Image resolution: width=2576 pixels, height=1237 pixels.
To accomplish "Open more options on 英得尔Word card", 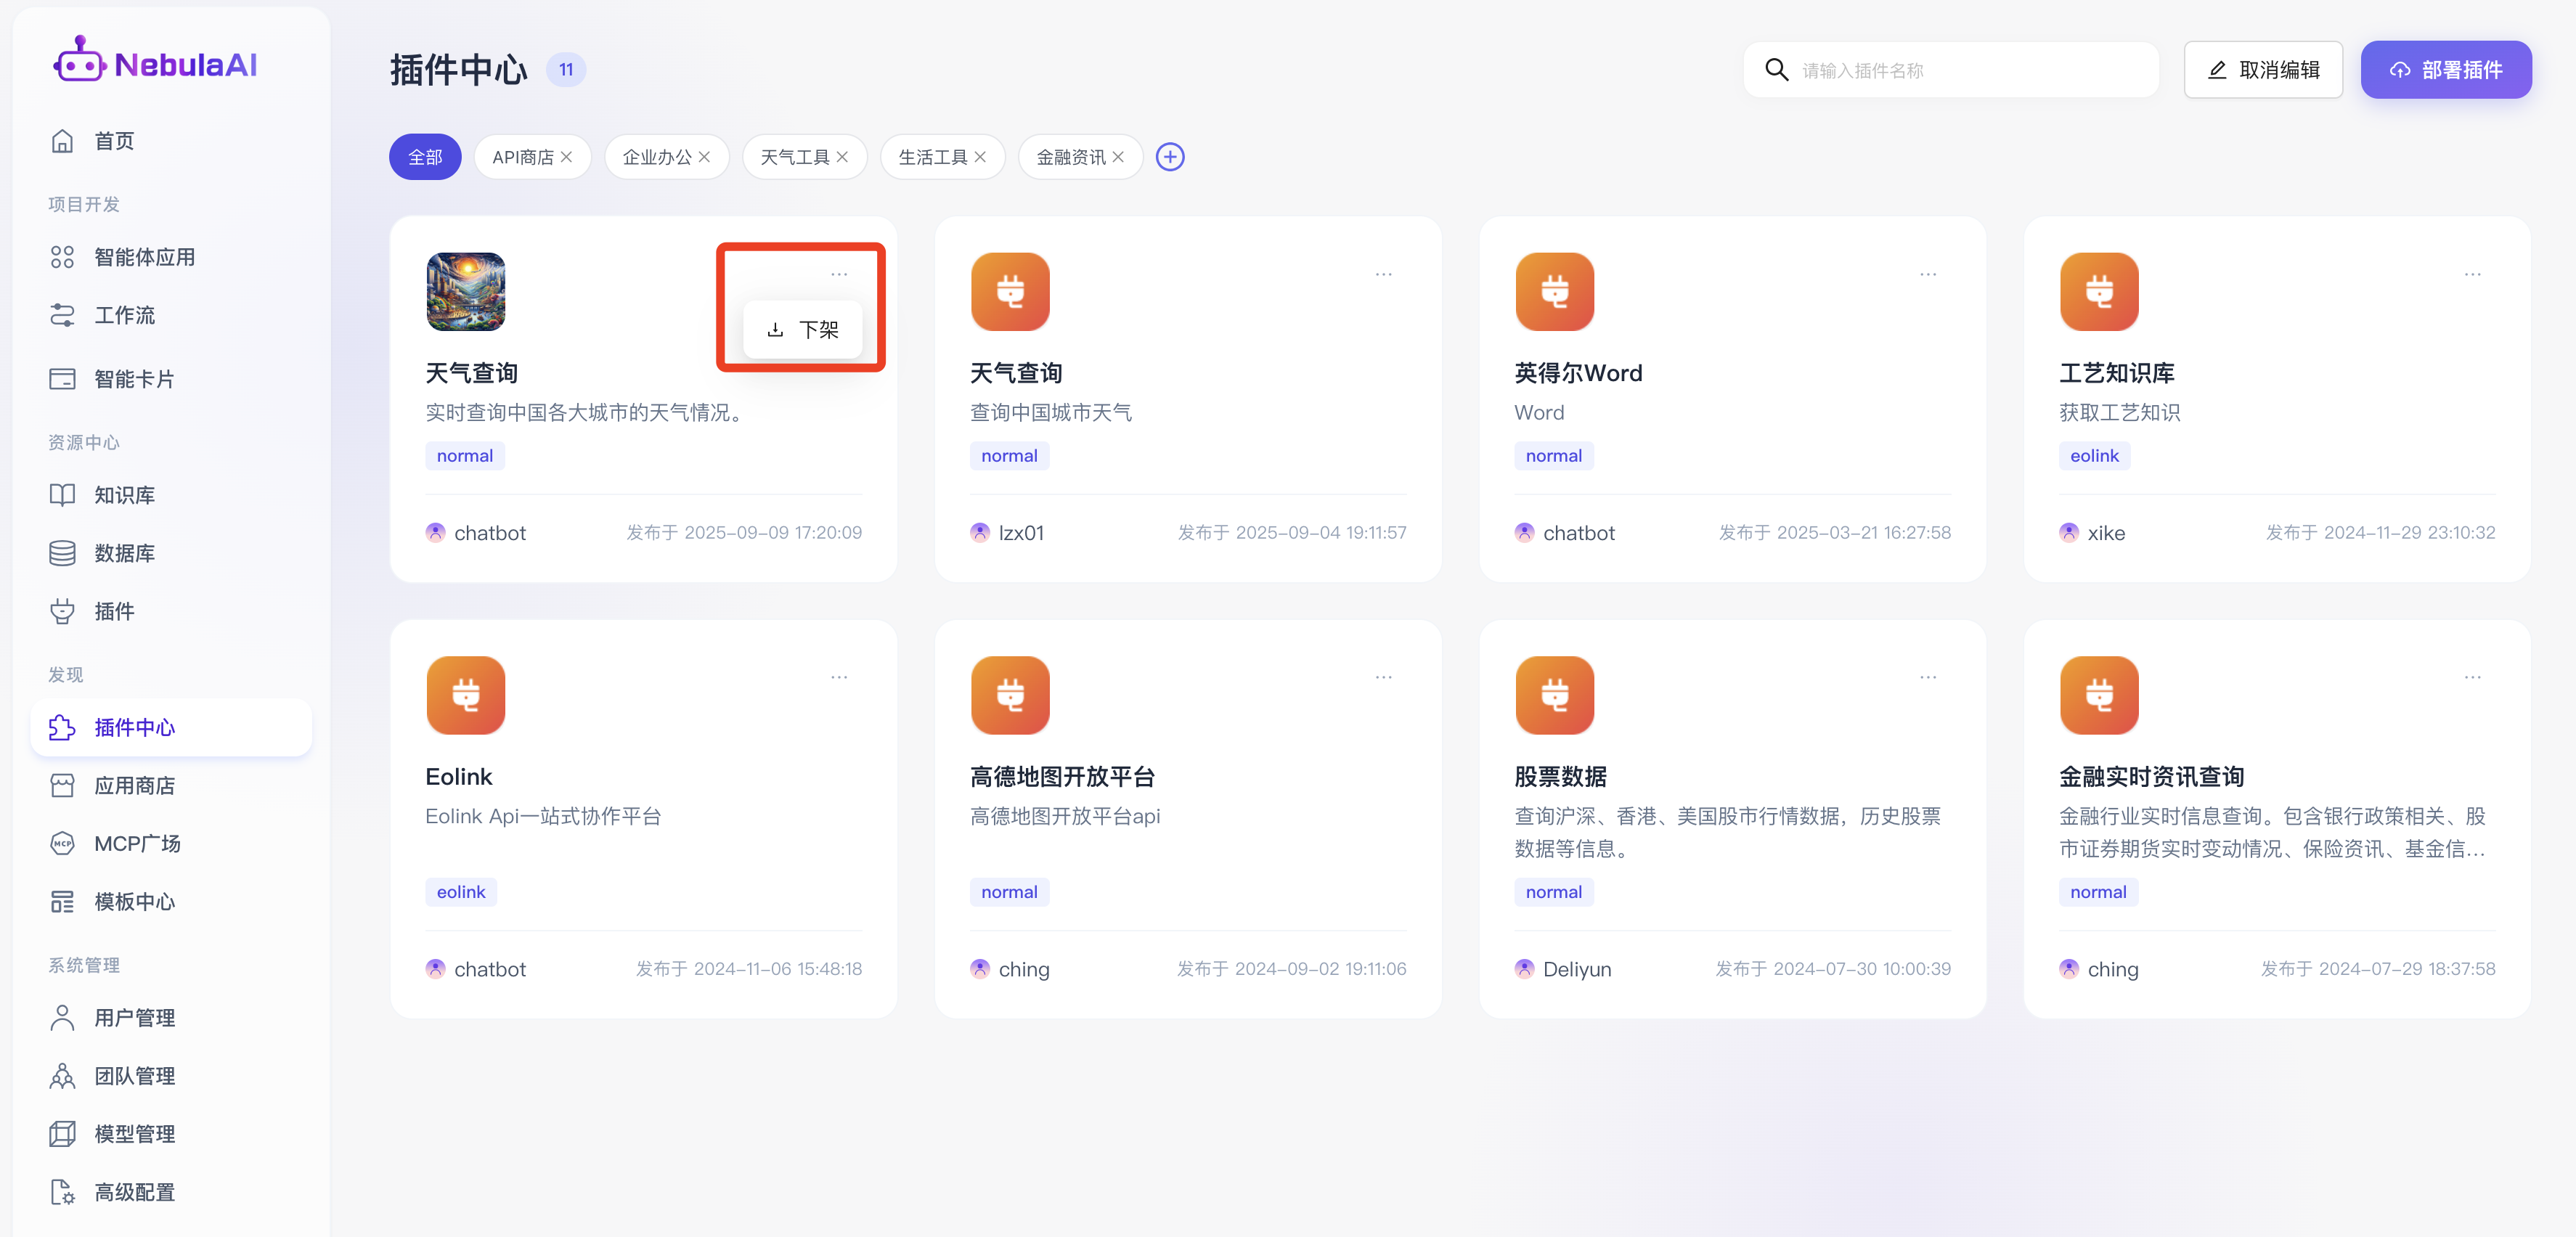I will pos(1927,274).
